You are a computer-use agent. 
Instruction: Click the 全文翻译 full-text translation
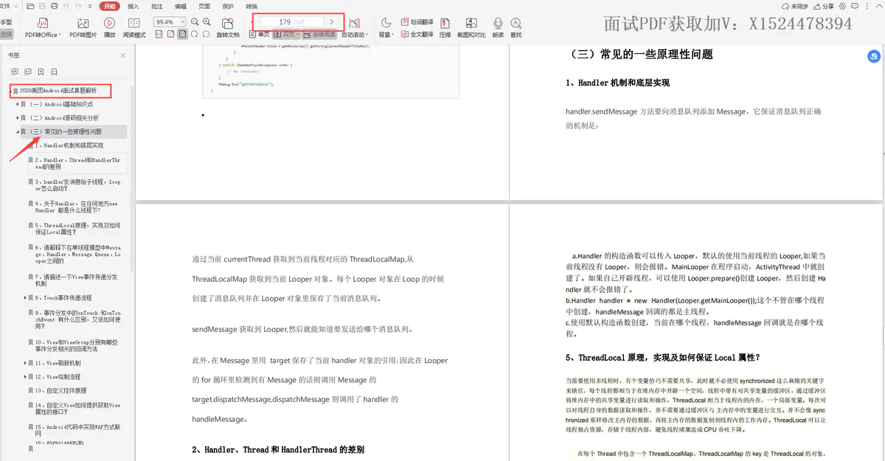tap(417, 34)
